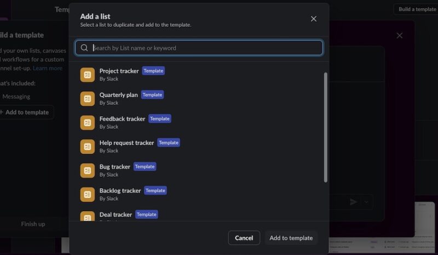Click By Slack under Backlog tracker
This screenshot has height=255, width=438.
(109, 199)
